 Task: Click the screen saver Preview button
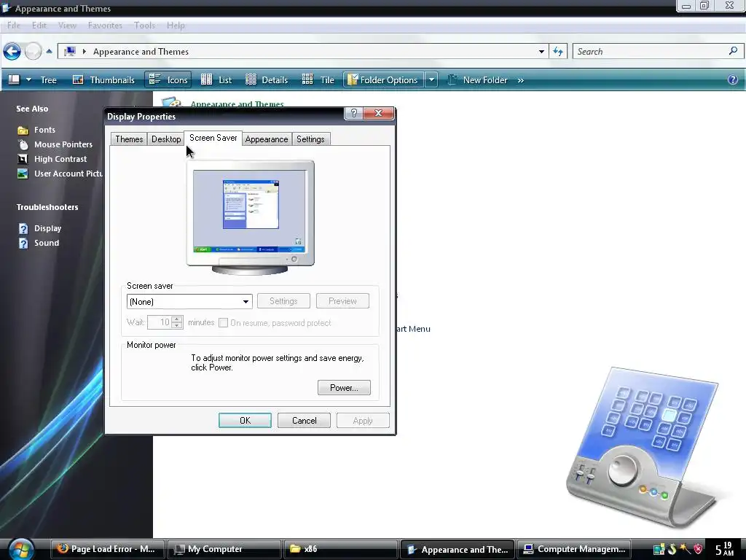pyautogui.click(x=342, y=301)
